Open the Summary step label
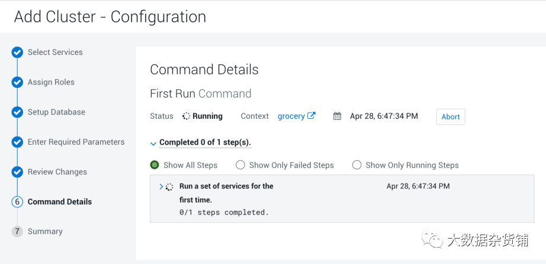This screenshot has width=546, height=264. pyautogui.click(x=45, y=232)
